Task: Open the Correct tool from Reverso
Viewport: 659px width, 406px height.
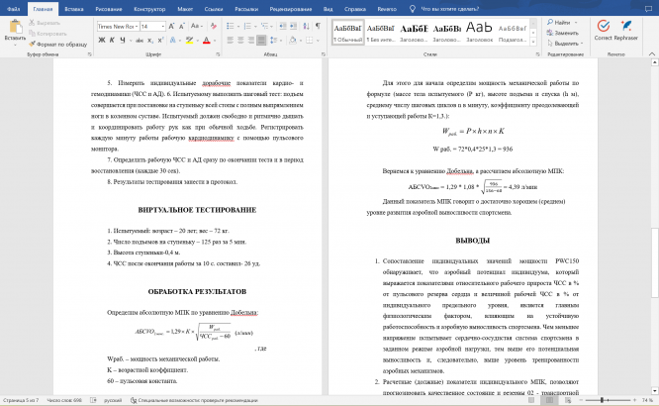Action: 604,30
